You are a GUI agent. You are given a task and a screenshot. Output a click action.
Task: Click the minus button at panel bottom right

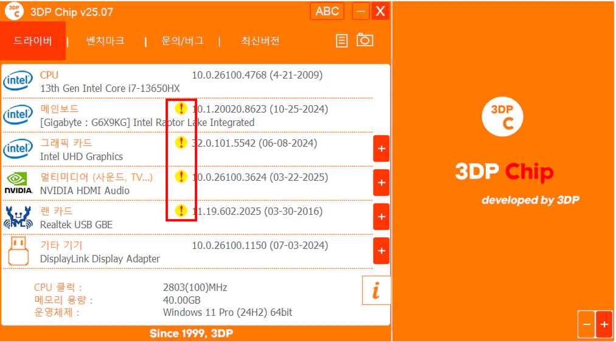click(587, 324)
